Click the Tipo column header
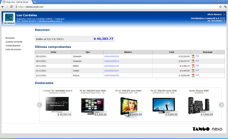The height and width of the screenshot is (139, 228). (x=87, y=52)
